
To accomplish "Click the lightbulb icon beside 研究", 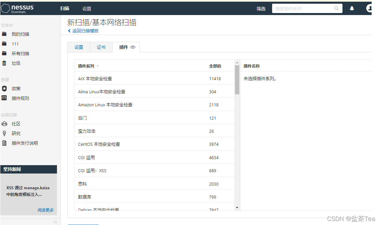I will click(4, 133).
